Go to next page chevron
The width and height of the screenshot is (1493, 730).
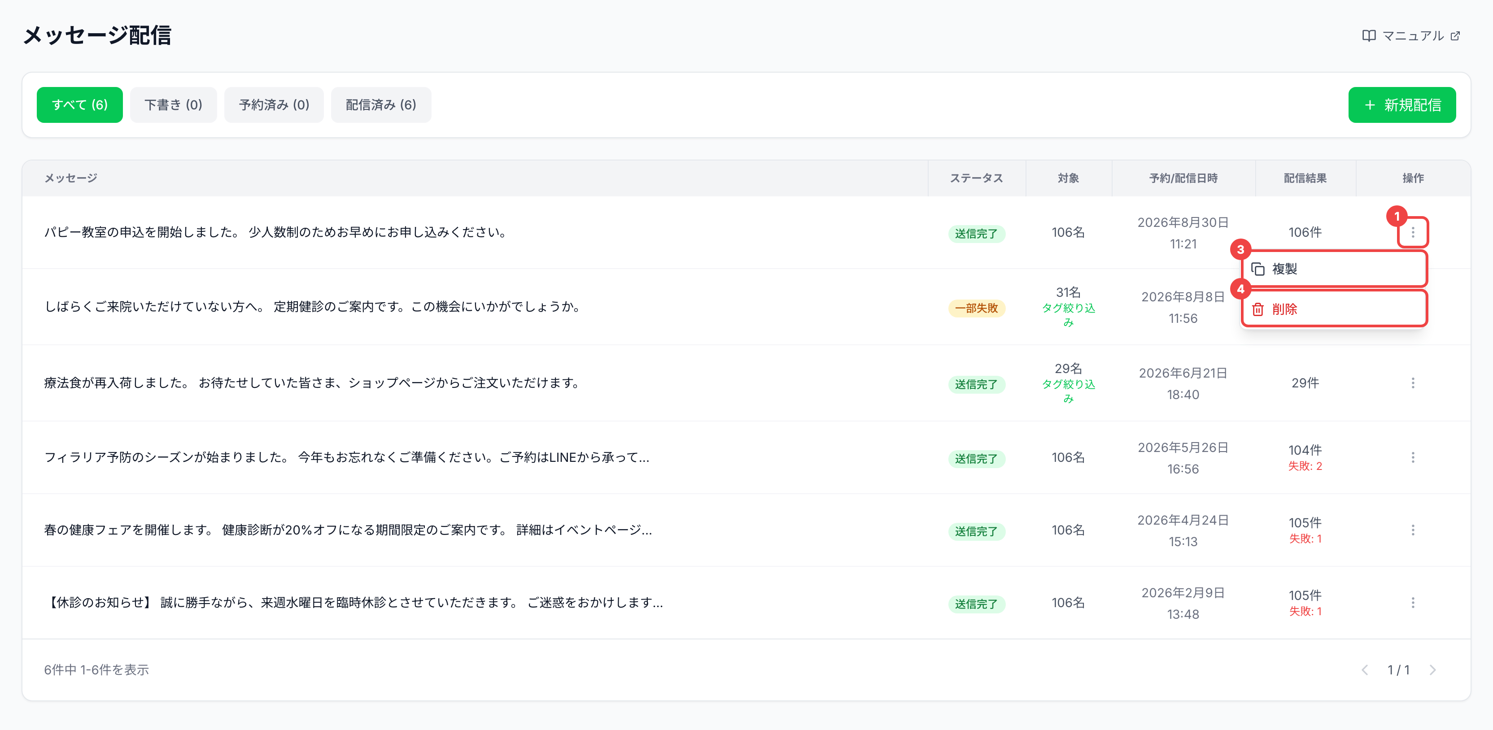click(x=1432, y=670)
